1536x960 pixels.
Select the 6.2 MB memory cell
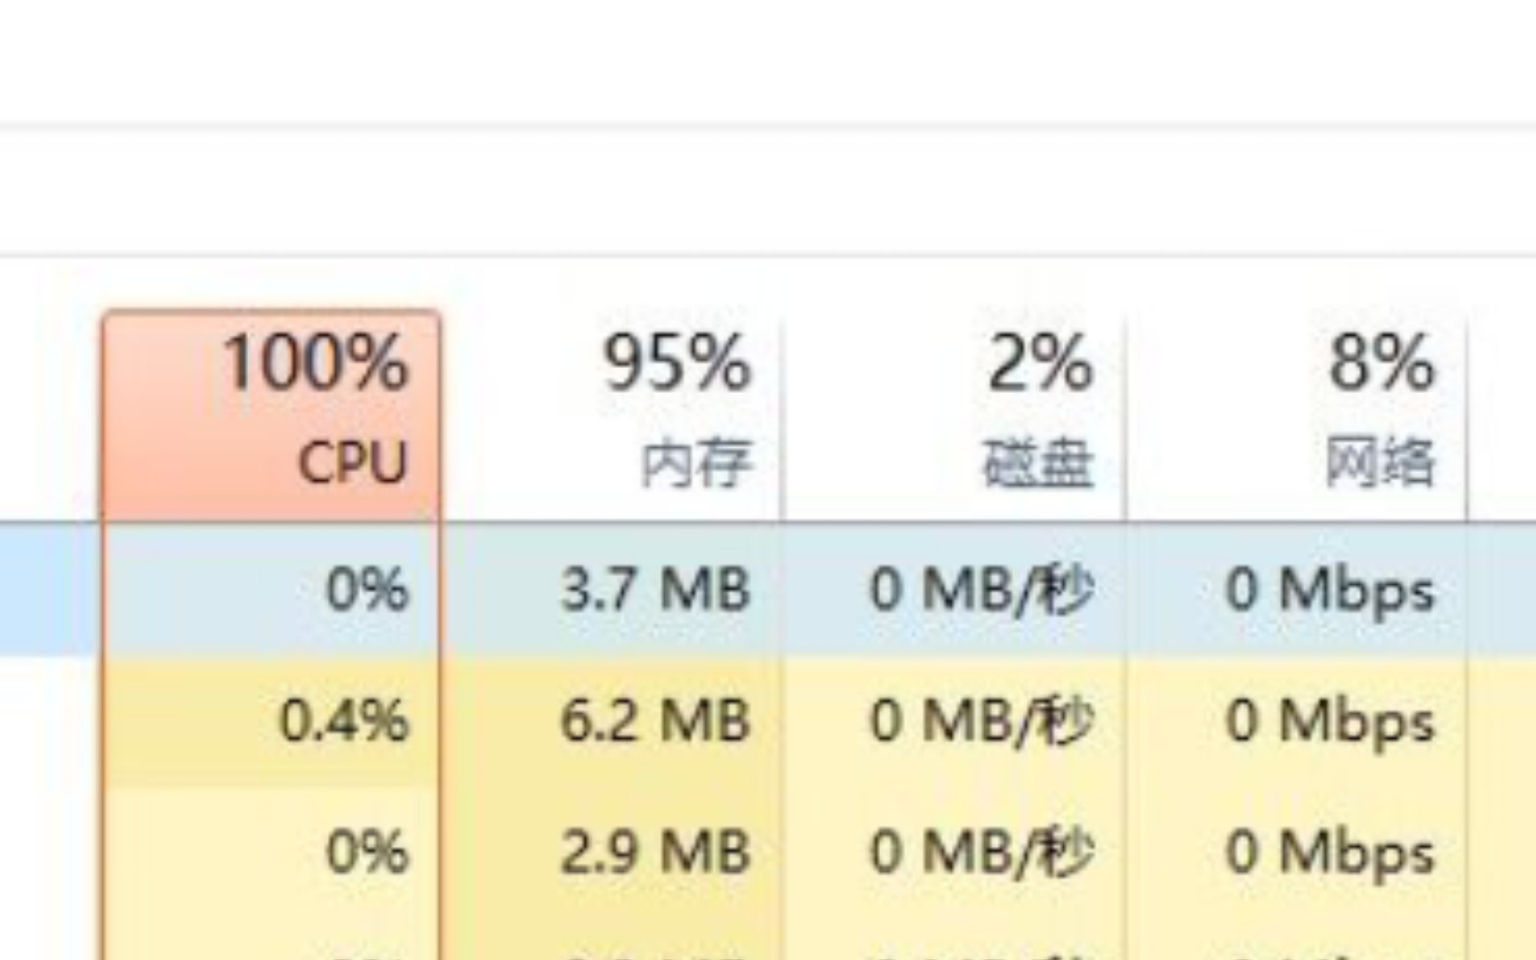pos(655,720)
